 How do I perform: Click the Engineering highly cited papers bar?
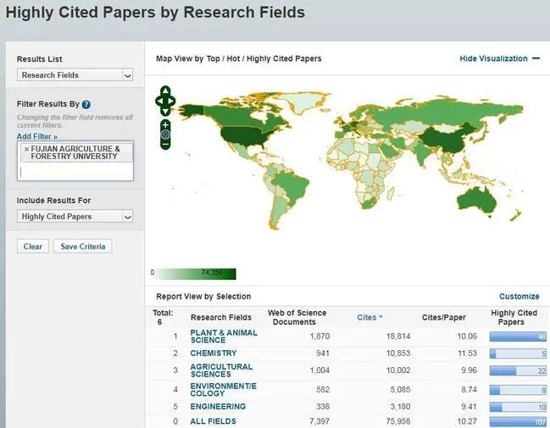[x=518, y=407]
